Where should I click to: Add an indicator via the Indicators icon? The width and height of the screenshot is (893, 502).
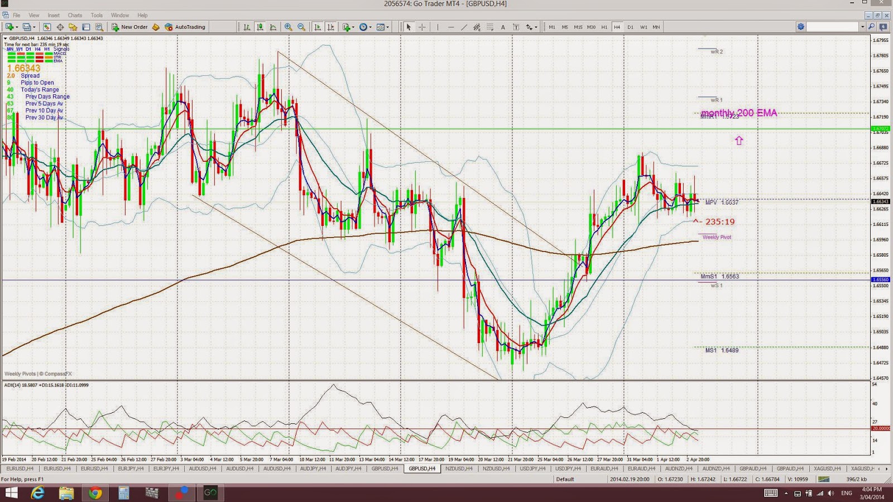346,27
